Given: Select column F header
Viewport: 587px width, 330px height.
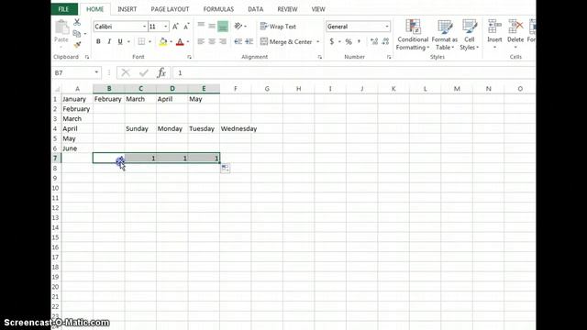Looking at the screenshot, I should (236, 89).
